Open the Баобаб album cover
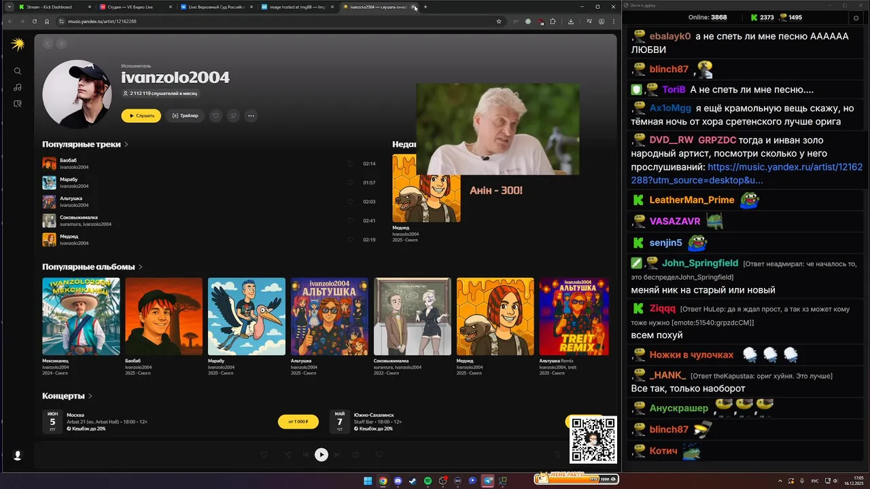 (x=164, y=316)
